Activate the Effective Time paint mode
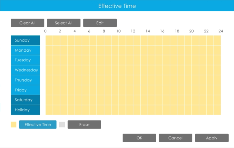Screen dimensions: 234x148 point(38,125)
